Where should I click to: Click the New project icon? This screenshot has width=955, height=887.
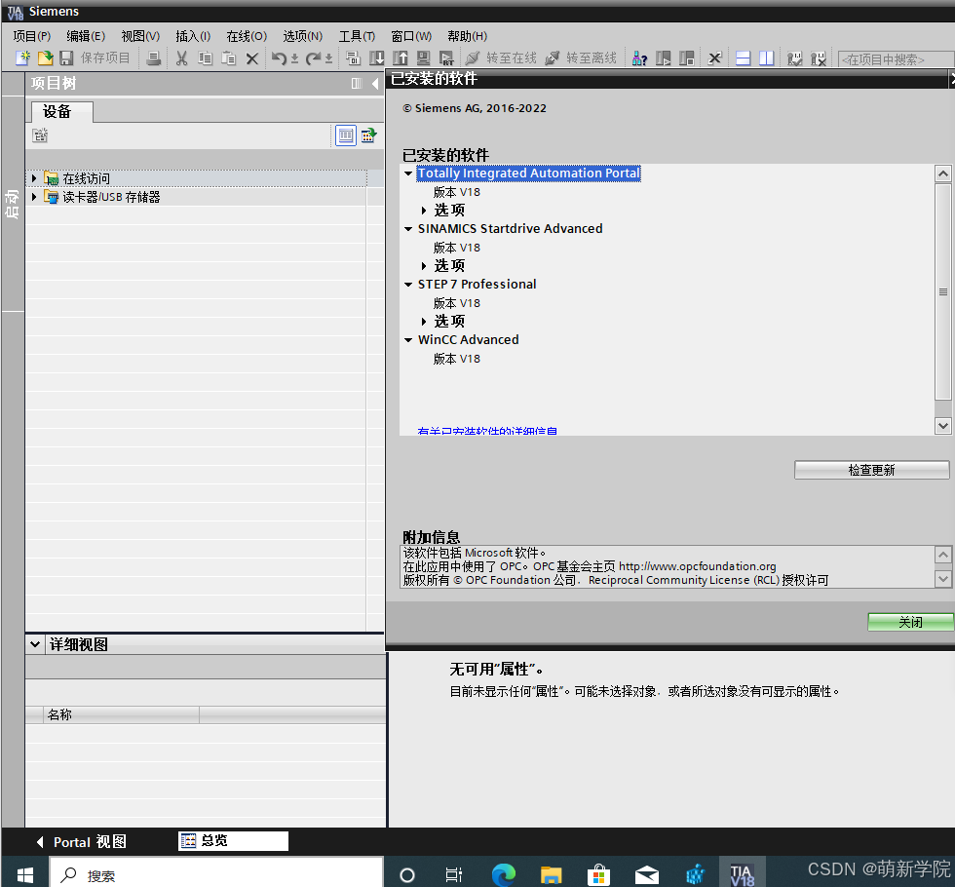click(x=22, y=58)
